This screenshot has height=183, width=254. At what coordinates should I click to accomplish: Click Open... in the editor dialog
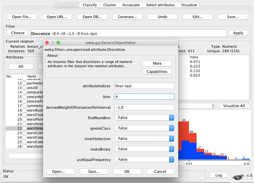[60, 172]
